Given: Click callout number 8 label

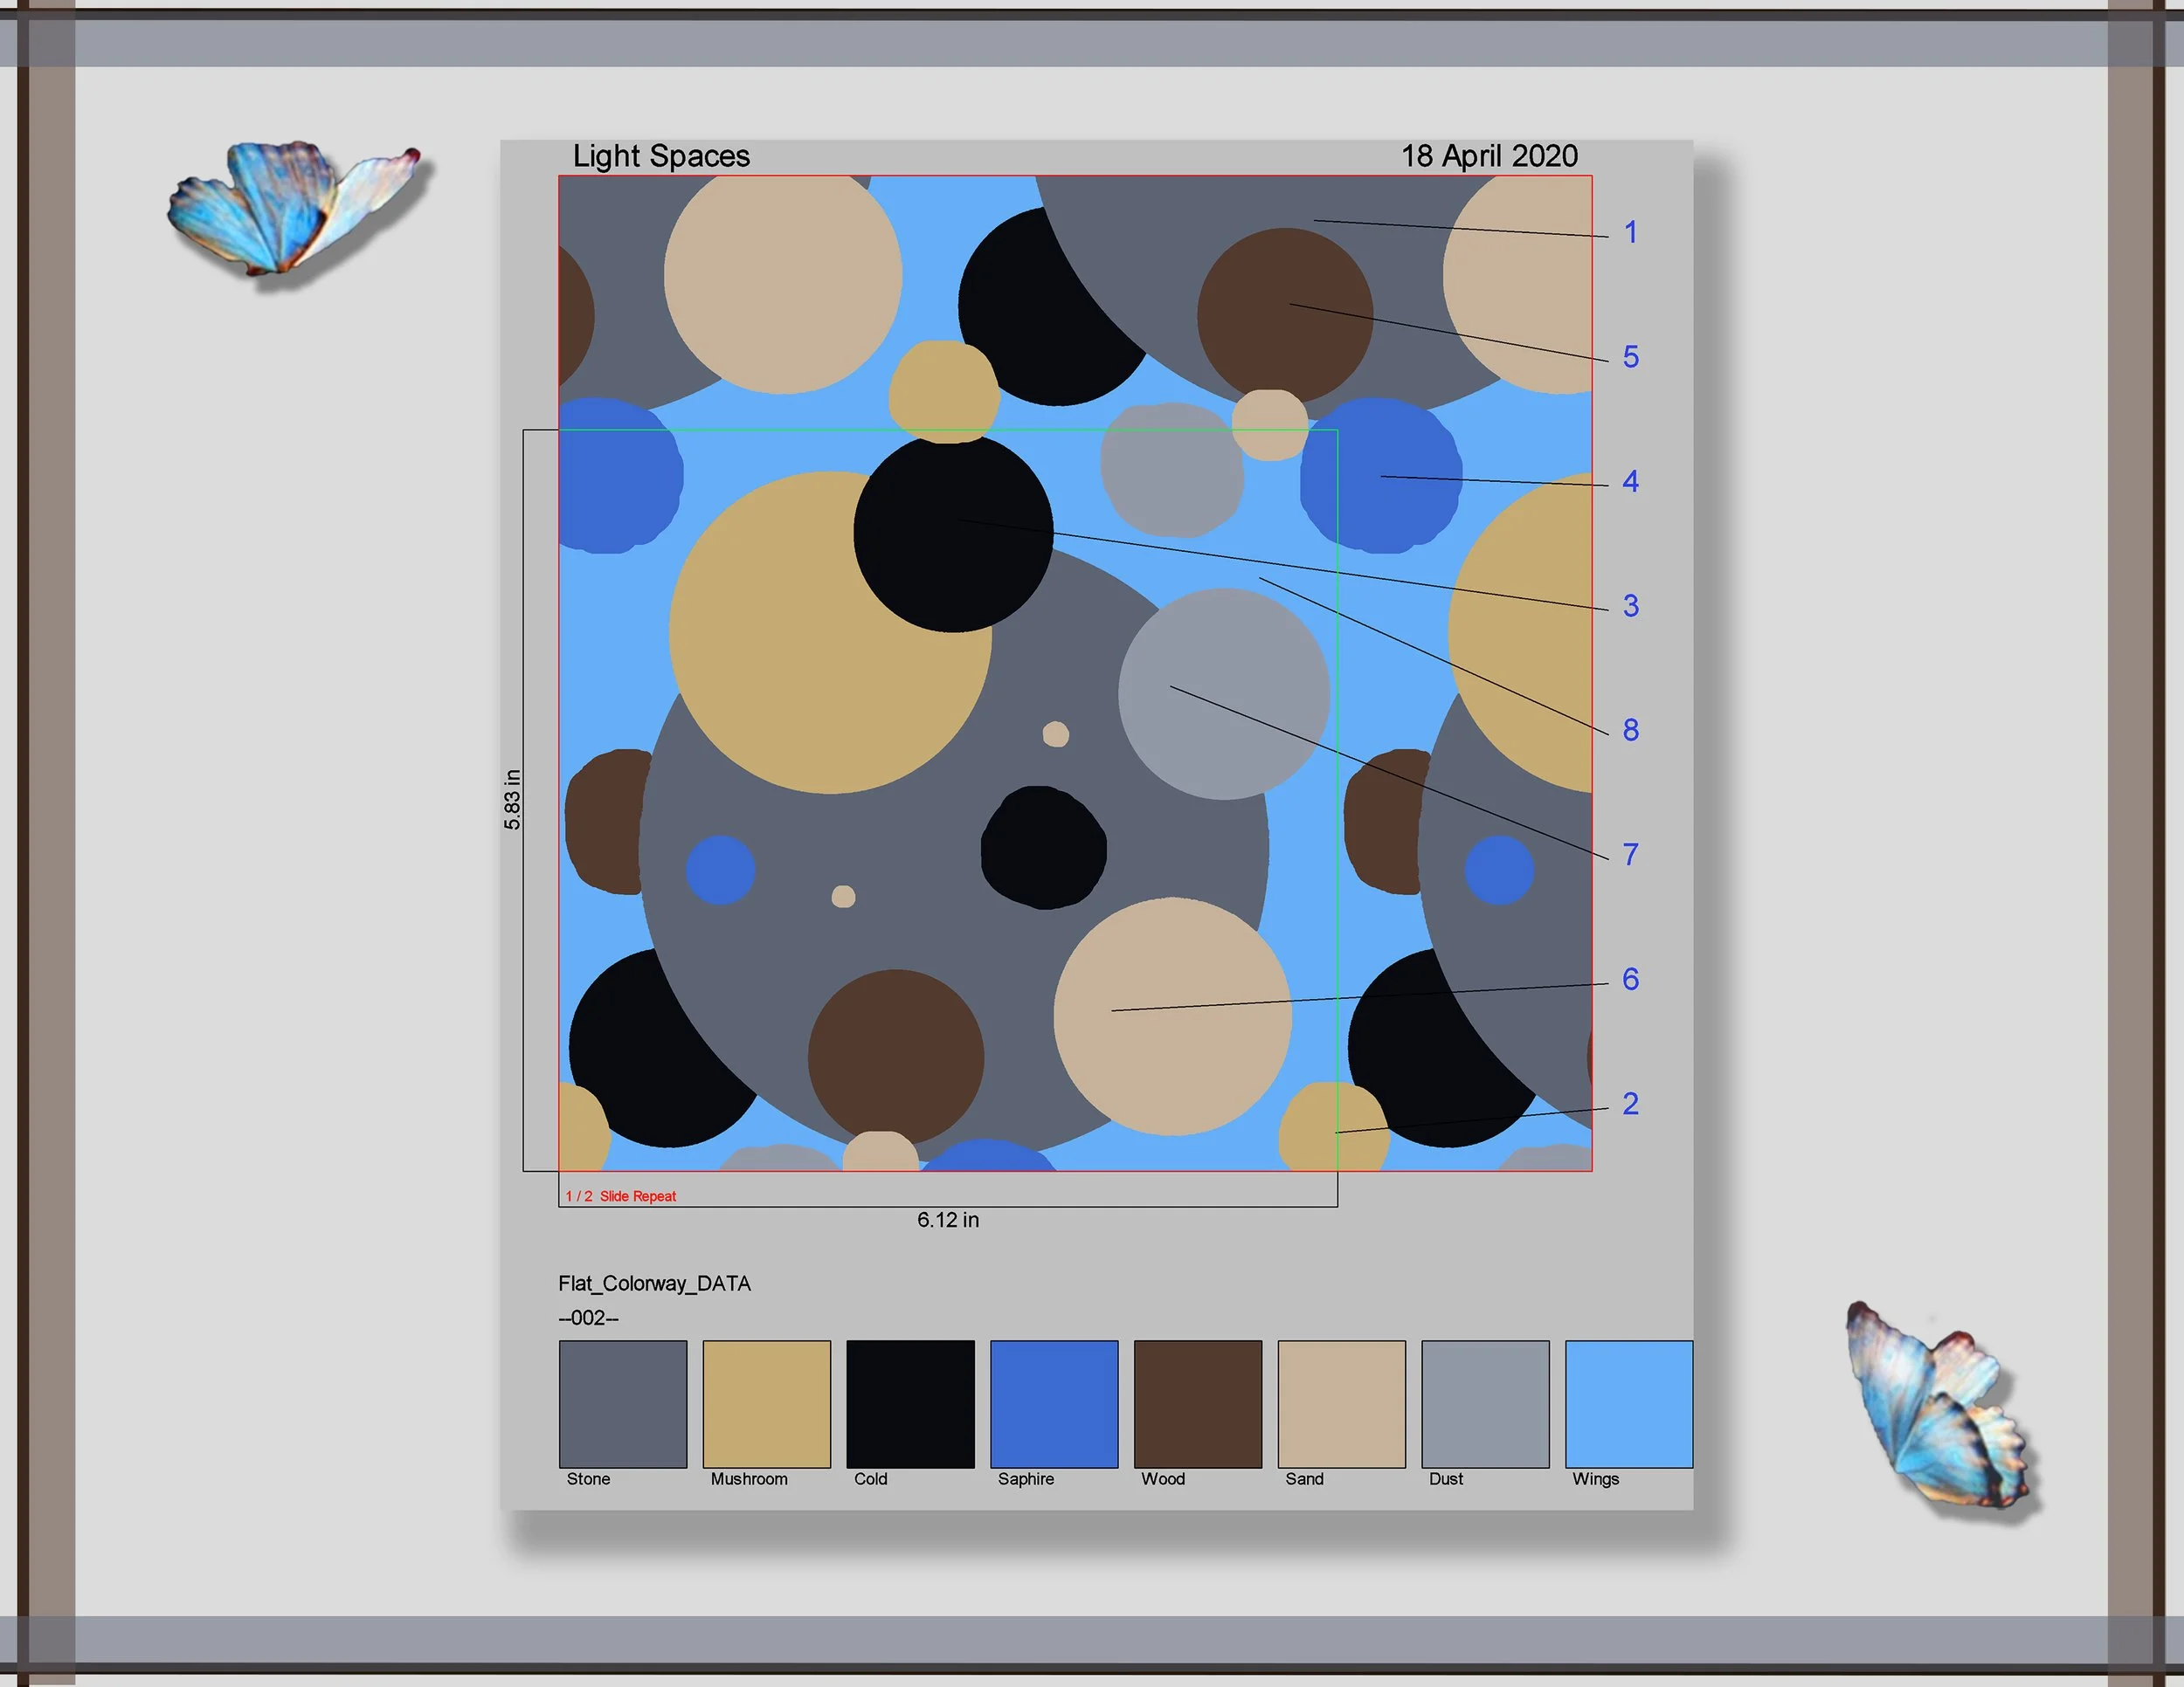Looking at the screenshot, I should pos(1630,731).
